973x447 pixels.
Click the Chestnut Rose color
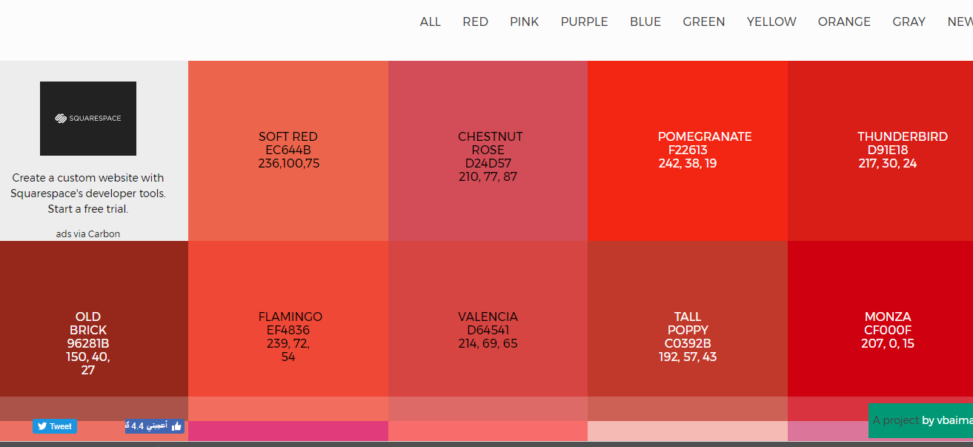click(488, 150)
